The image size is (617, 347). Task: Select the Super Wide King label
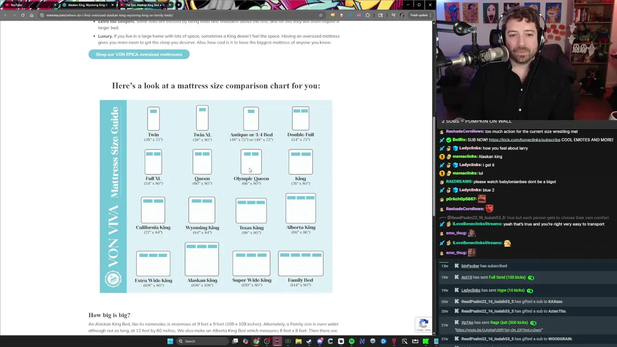(x=252, y=280)
